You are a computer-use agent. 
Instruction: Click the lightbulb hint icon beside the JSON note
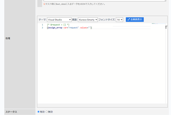coord(44,4)
